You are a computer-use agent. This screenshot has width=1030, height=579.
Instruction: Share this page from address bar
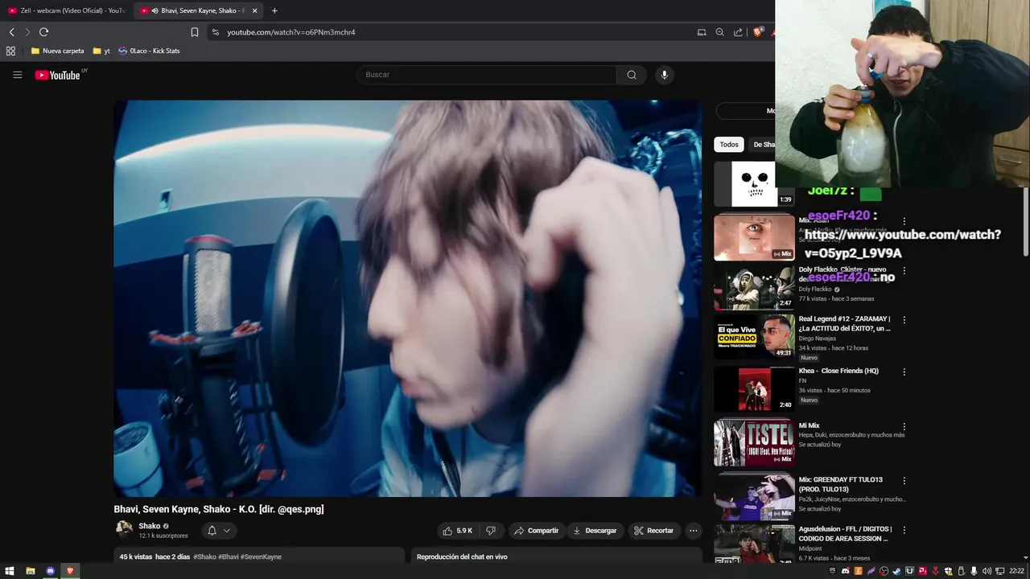point(738,32)
